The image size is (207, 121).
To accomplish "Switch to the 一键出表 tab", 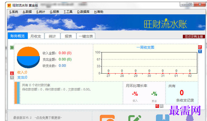I will (x=86, y=36).
